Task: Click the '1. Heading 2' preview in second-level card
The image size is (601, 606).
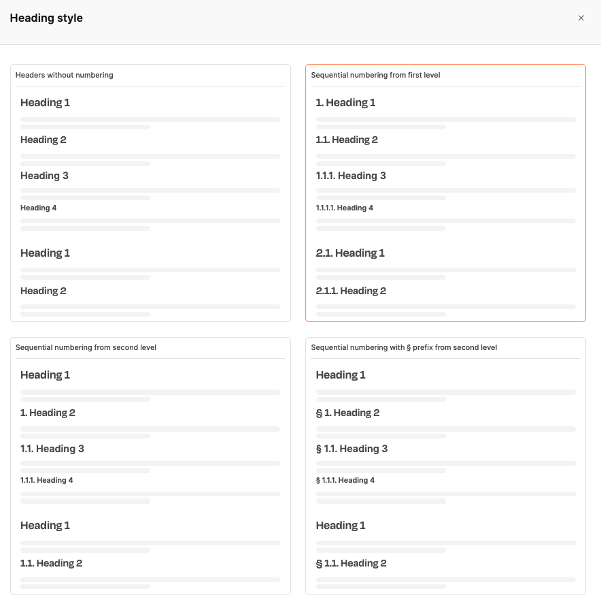Action: 48,413
